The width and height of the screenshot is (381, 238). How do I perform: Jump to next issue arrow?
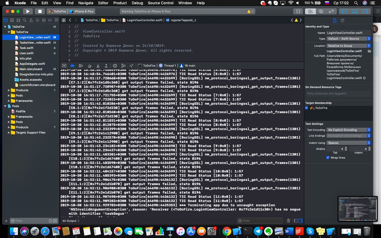(301, 20)
